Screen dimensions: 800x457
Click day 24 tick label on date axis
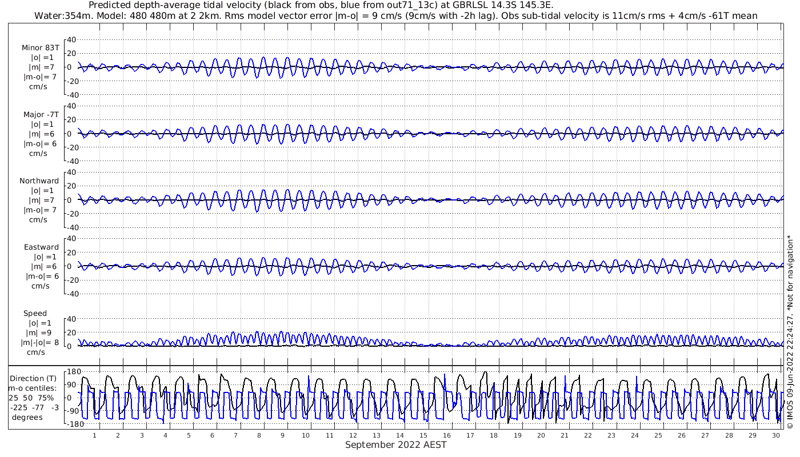point(634,435)
